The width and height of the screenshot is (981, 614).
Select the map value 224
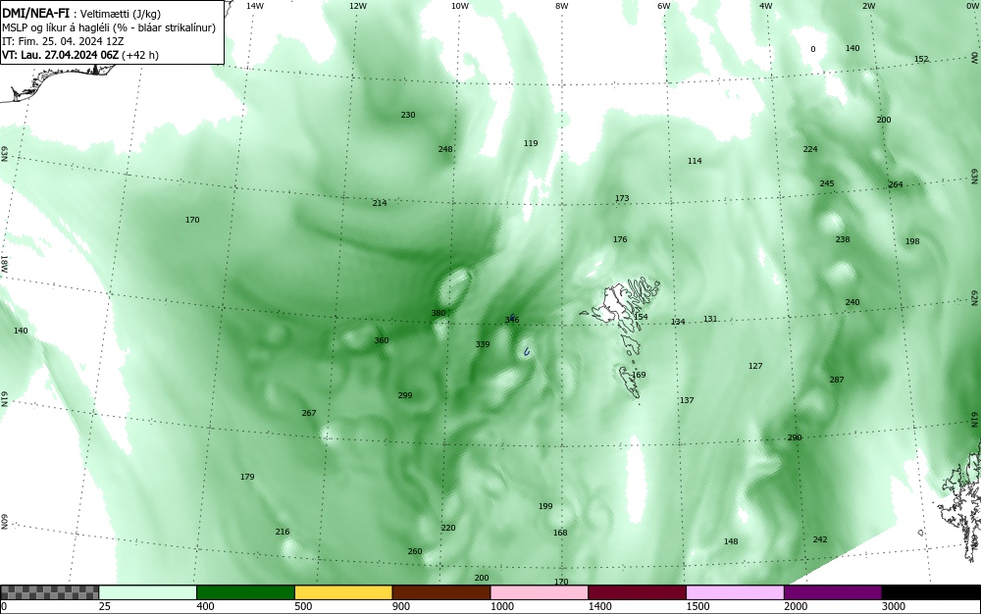pos(810,149)
